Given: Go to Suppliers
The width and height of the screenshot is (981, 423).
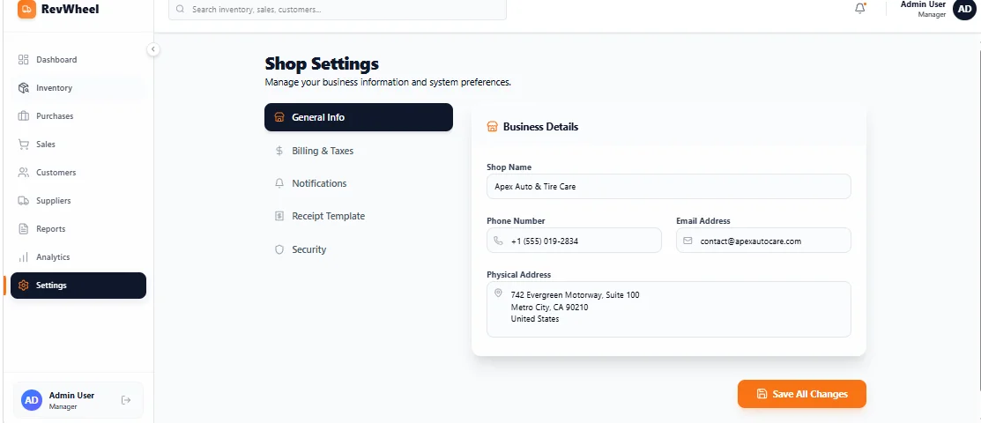Looking at the screenshot, I should pos(78,200).
